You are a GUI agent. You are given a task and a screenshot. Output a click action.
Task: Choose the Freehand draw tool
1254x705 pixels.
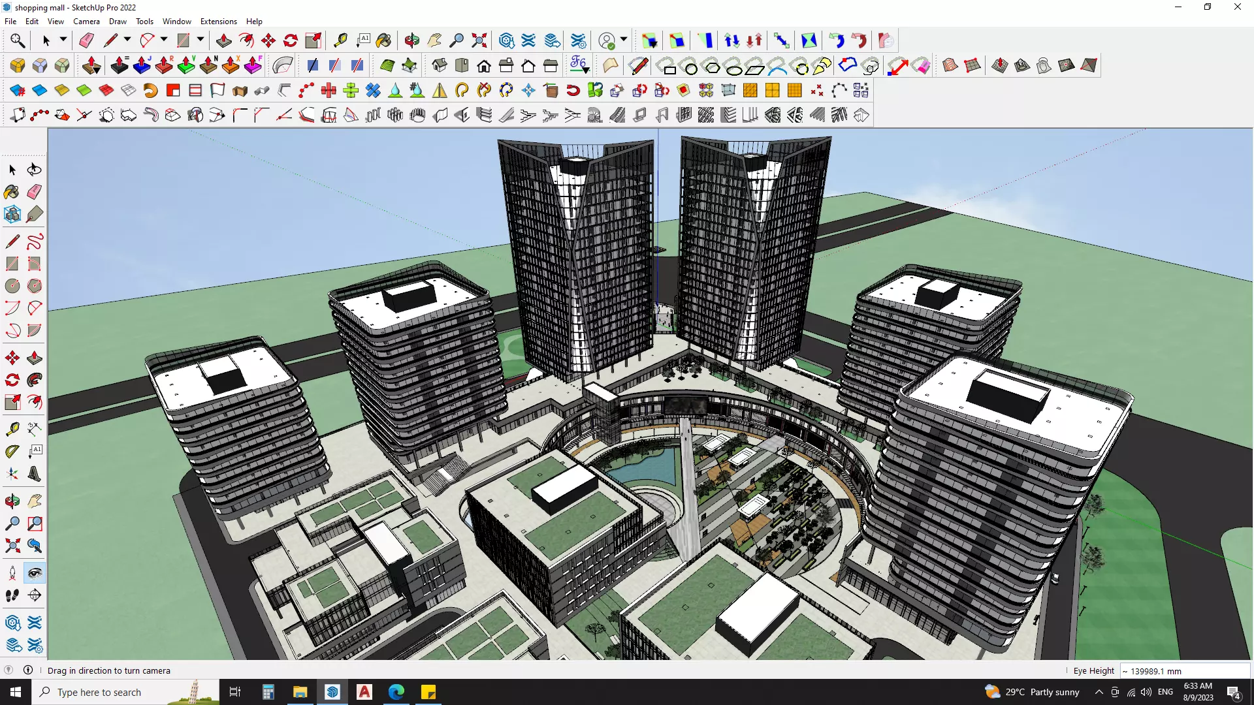(35, 242)
